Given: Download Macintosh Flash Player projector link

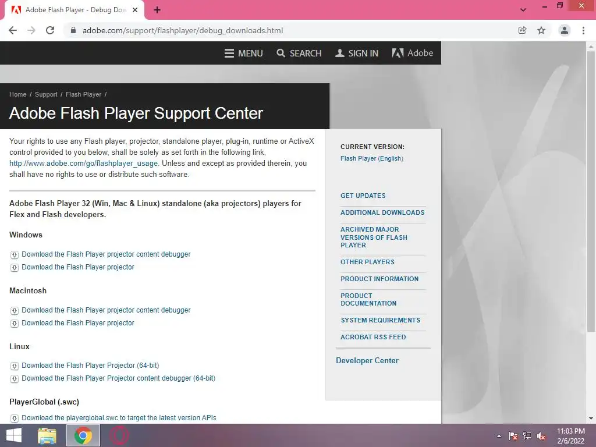Looking at the screenshot, I should 78,323.
